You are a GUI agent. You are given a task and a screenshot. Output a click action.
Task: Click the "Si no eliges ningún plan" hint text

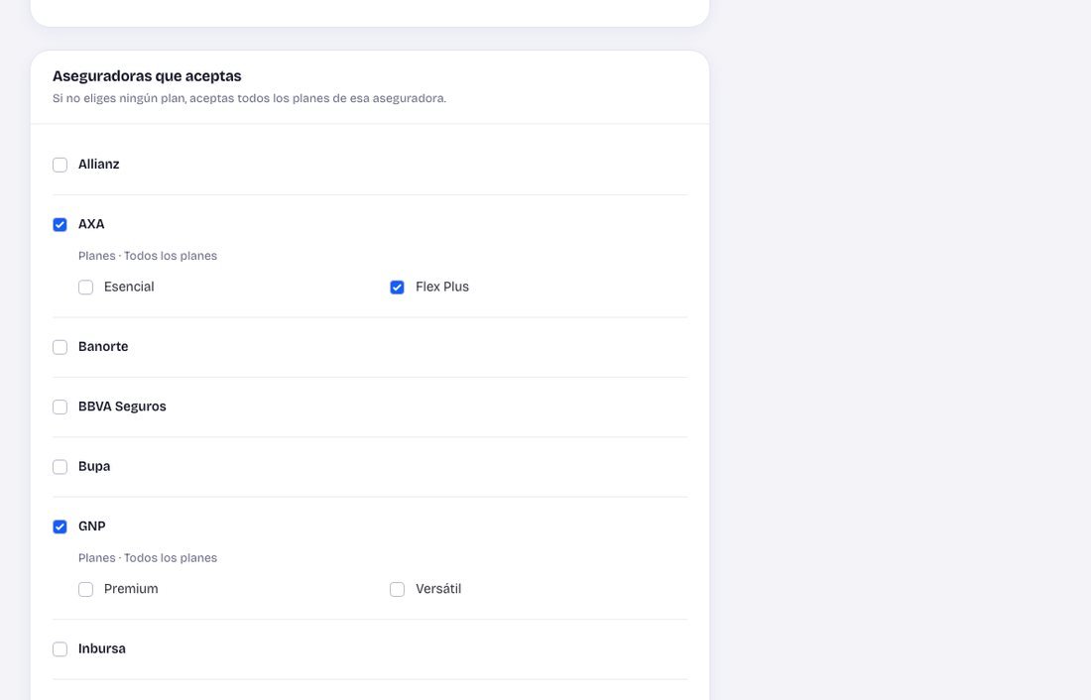pyautogui.click(x=249, y=99)
